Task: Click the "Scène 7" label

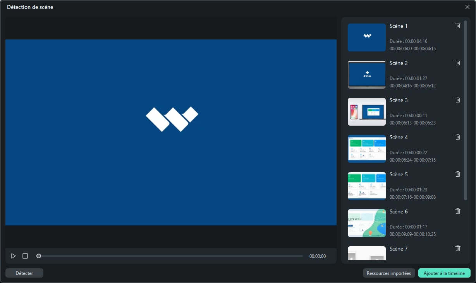Action: (x=399, y=249)
